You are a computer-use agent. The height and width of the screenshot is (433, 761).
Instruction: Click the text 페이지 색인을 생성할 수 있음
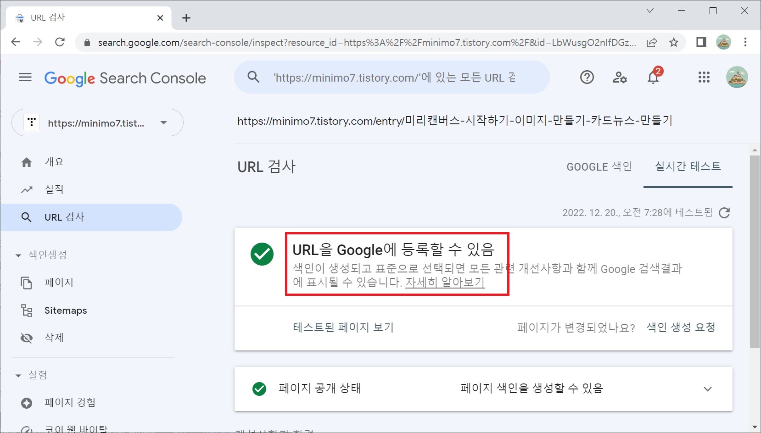tap(532, 389)
